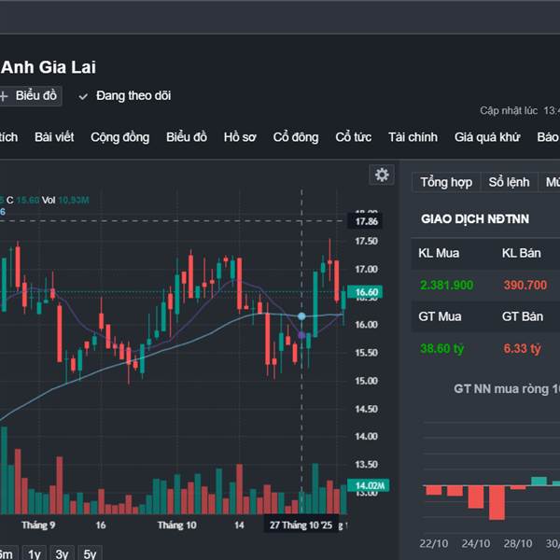This screenshot has height=560, width=560.
Task: Select the 5y time range
Action: coord(90,553)
